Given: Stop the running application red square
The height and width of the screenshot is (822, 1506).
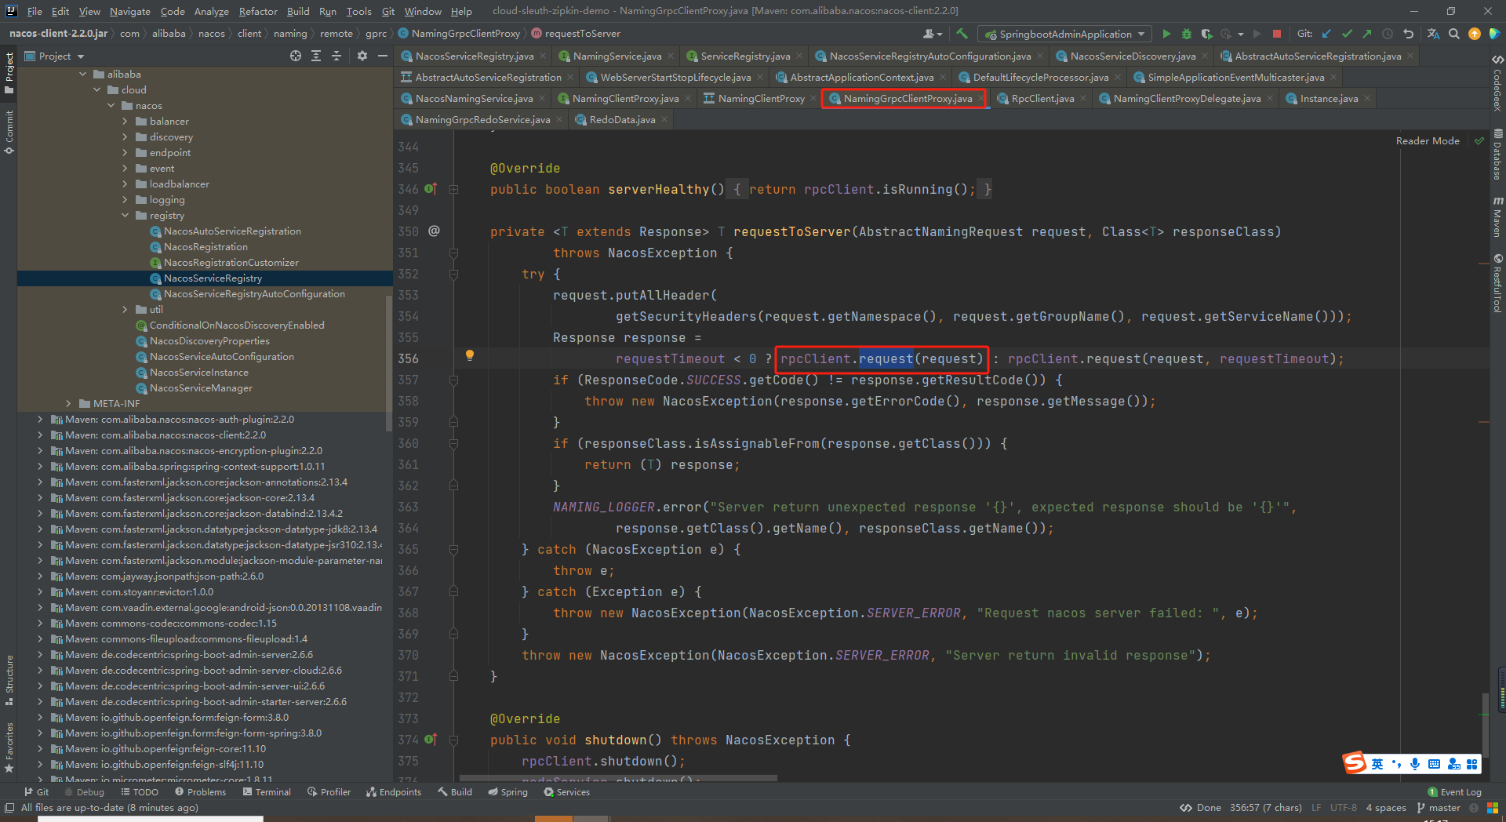Looking at the screenshot, I should 1277,34.
